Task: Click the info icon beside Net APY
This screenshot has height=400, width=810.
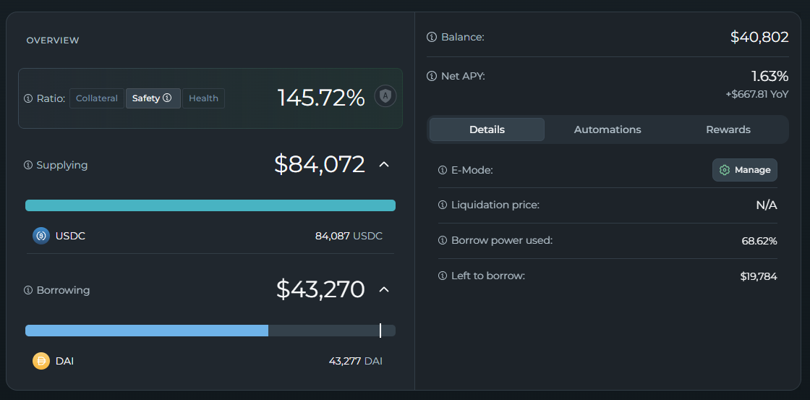Action: tap(432, 76)
